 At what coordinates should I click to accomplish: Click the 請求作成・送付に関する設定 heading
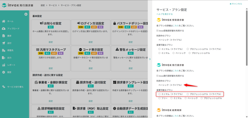pyautogui.click(x=48, y=75)
